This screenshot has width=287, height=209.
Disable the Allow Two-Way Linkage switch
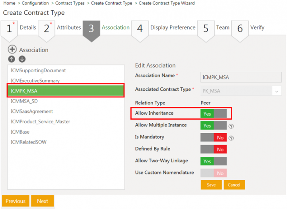tap(213, 161)
